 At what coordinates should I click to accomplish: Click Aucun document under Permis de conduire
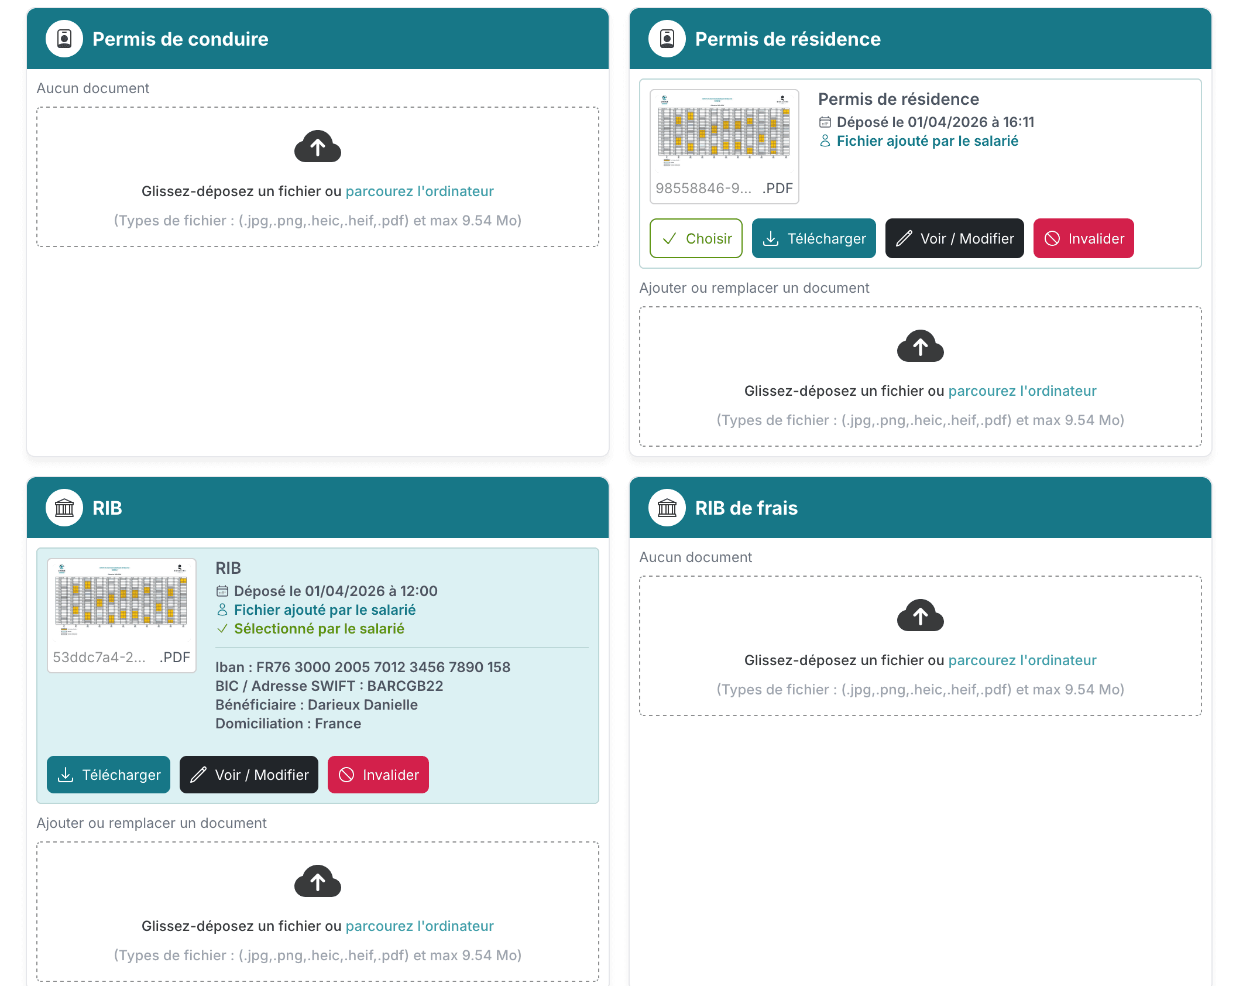93,88
